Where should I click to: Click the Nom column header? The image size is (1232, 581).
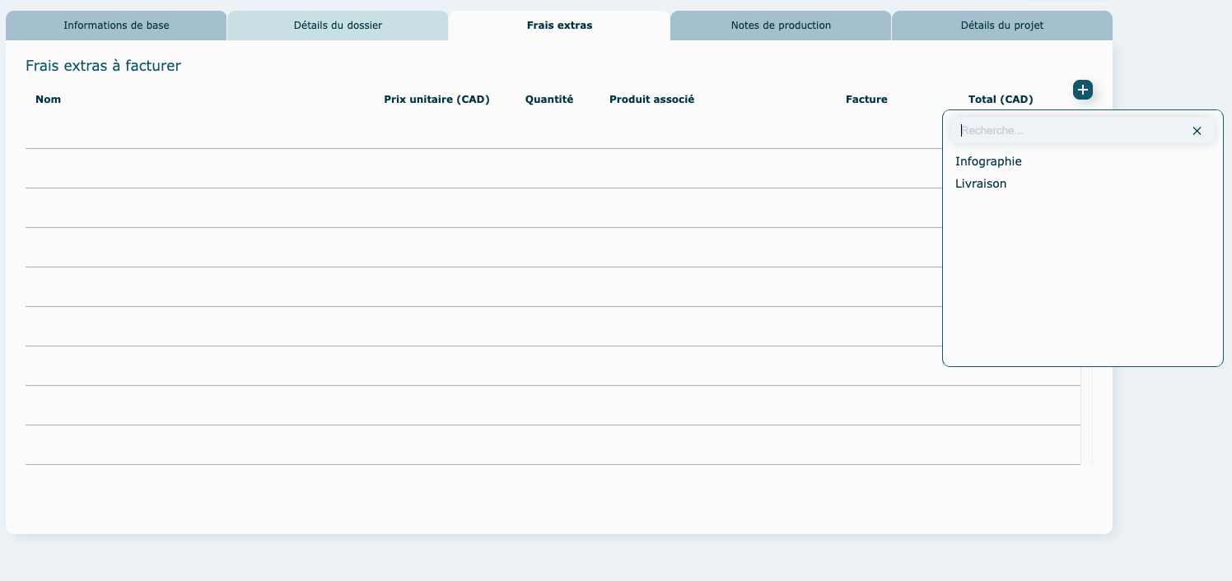[x=48, y=100]
